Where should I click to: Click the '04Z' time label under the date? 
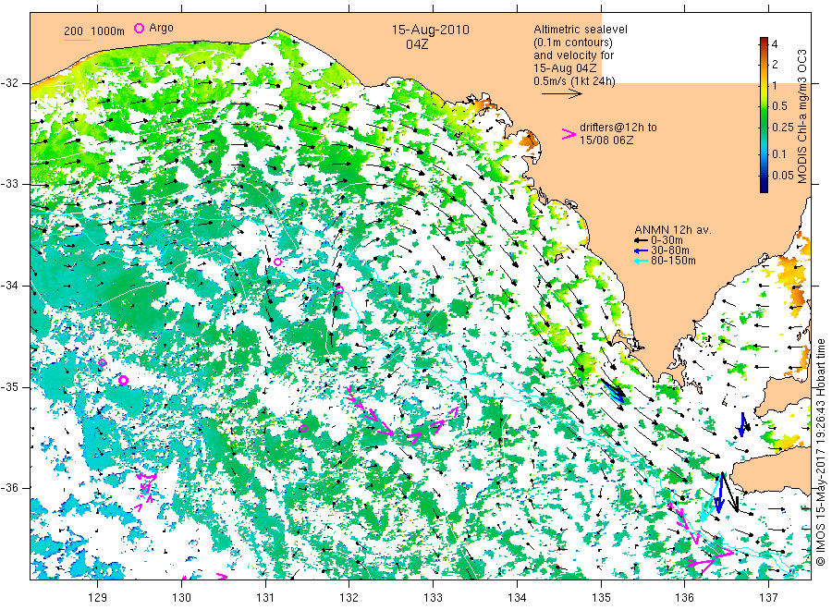click(417, 44)
